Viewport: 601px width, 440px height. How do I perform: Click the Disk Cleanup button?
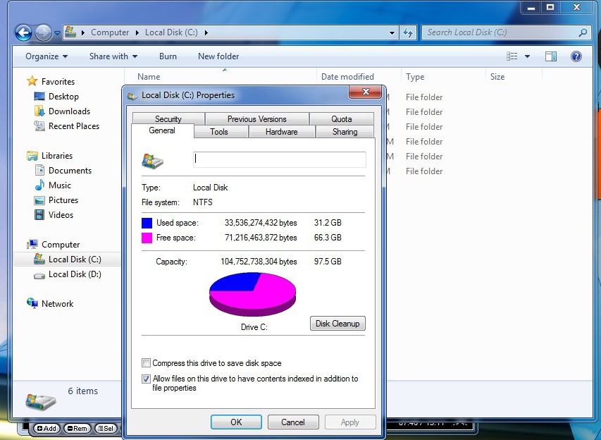pos(337,324)
